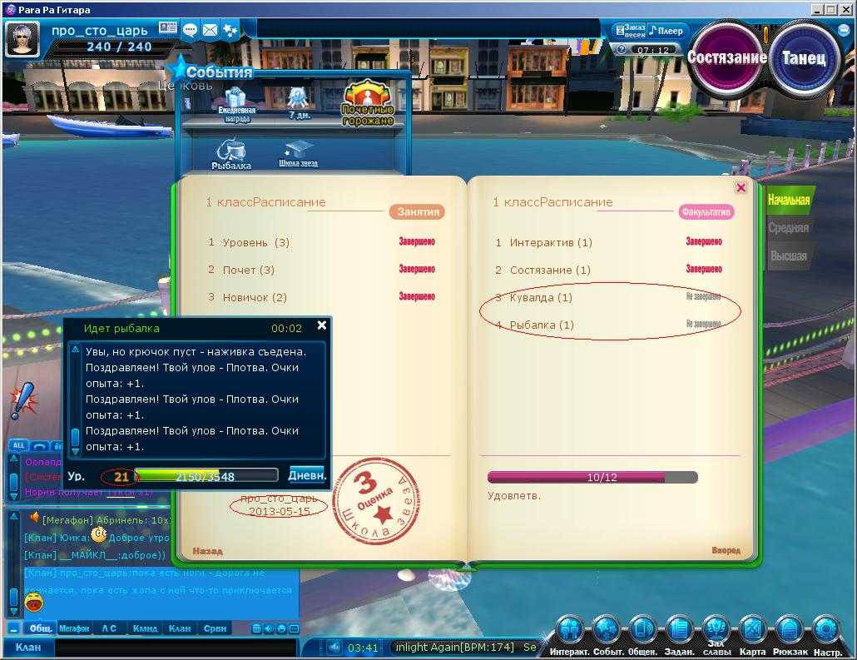Select the Высшая school tab
This screenshot has width=857, height=660.
point(788,256)
